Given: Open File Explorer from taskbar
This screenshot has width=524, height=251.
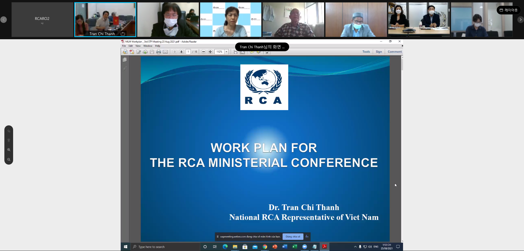Looking at the screenshot, I should [235, 247].
